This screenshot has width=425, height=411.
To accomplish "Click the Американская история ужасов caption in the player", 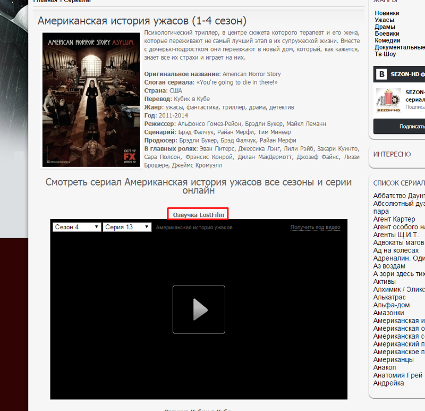I will pos(194,228).
